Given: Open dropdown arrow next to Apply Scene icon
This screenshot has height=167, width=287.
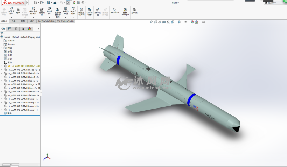Looking at the screenshot, I should click(200, 22).
